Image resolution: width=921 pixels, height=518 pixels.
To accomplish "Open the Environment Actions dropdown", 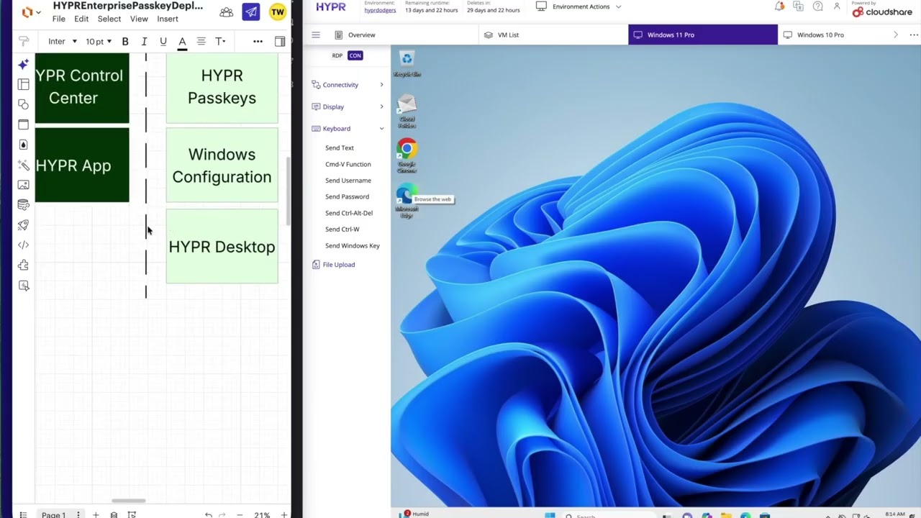I will [579, 6].
